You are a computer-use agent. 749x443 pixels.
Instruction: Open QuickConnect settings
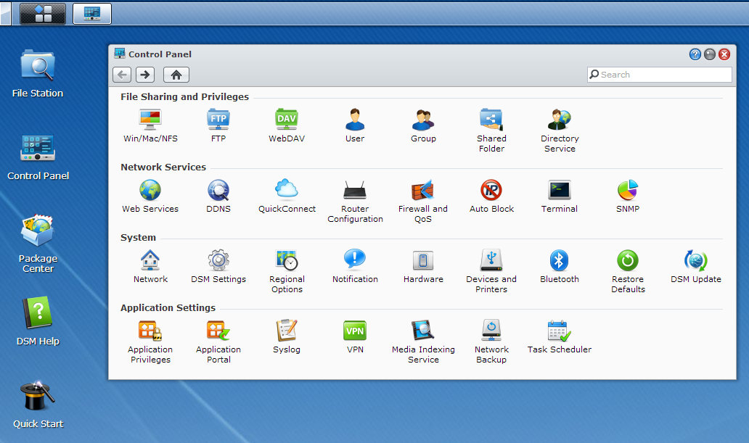287,196
